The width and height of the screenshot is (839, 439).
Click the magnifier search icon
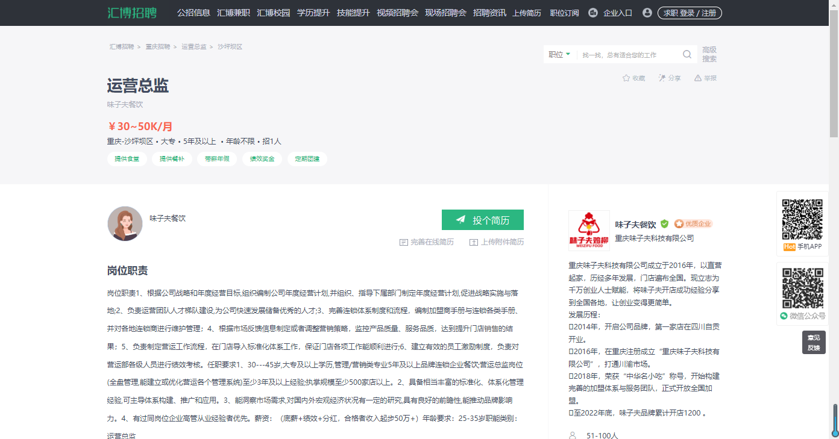[687, 54]
